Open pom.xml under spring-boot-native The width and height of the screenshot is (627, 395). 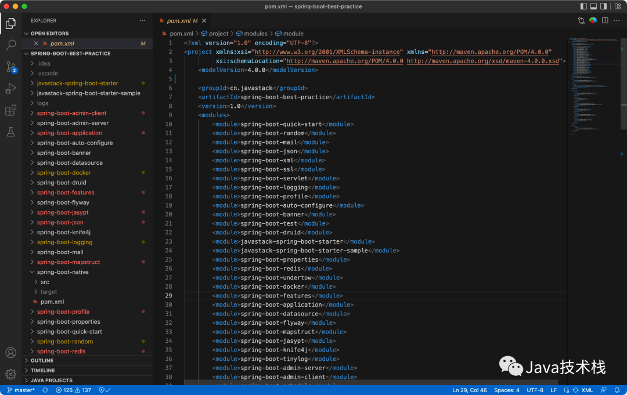pos(88,302)
